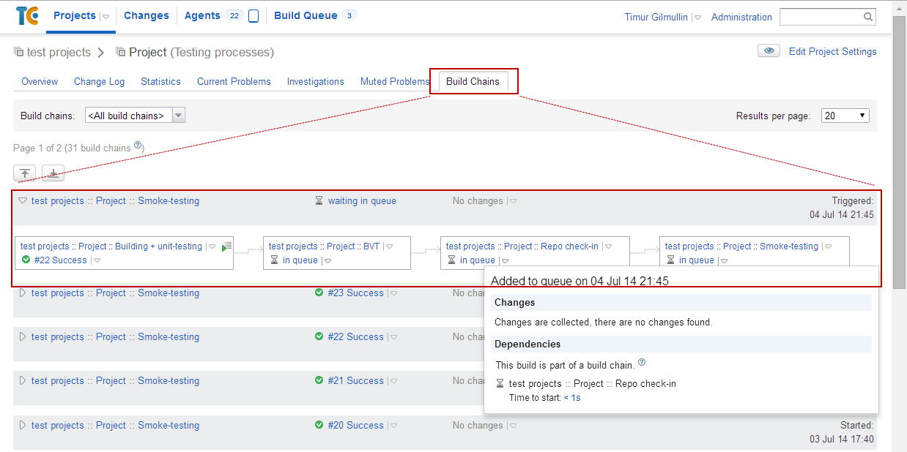Click the TeamCity logo icon
The image size is (907, 452).
point(28,15)
